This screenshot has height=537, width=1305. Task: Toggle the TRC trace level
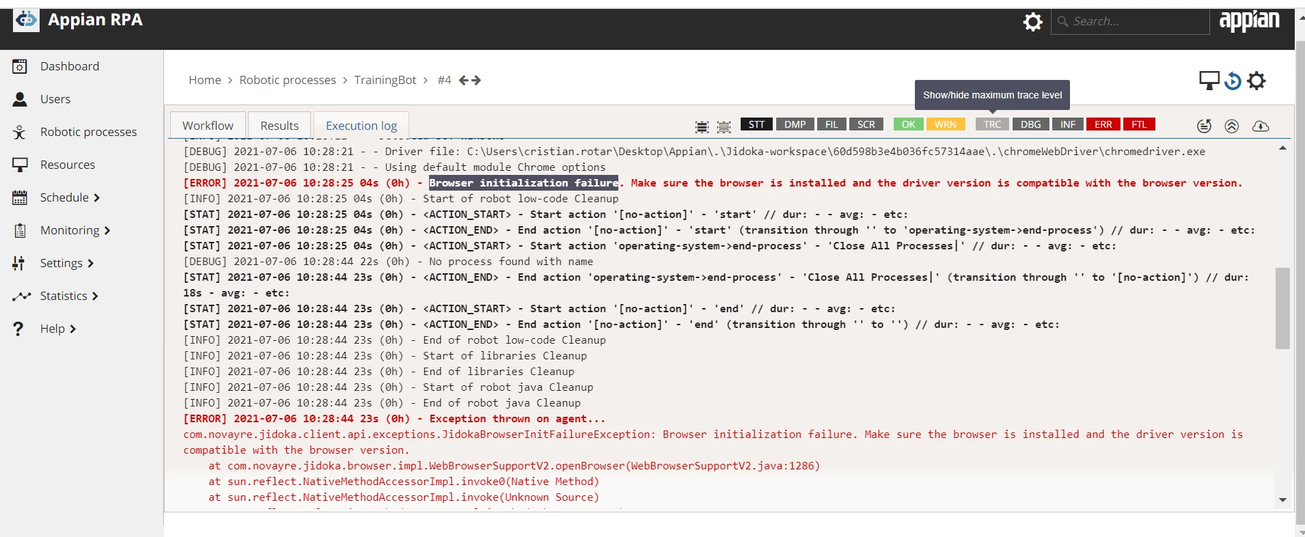click(993, 124)
